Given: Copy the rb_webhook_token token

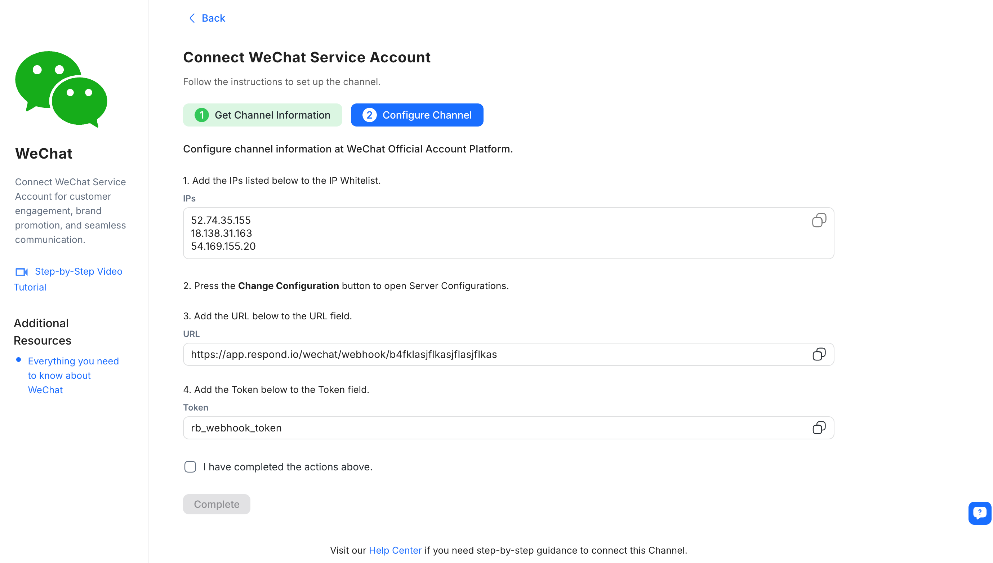Looking at the screenshot, I should (819, 428).
